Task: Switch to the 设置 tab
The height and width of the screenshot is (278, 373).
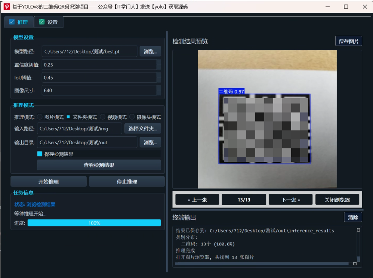Action: [x=49, y=22]
